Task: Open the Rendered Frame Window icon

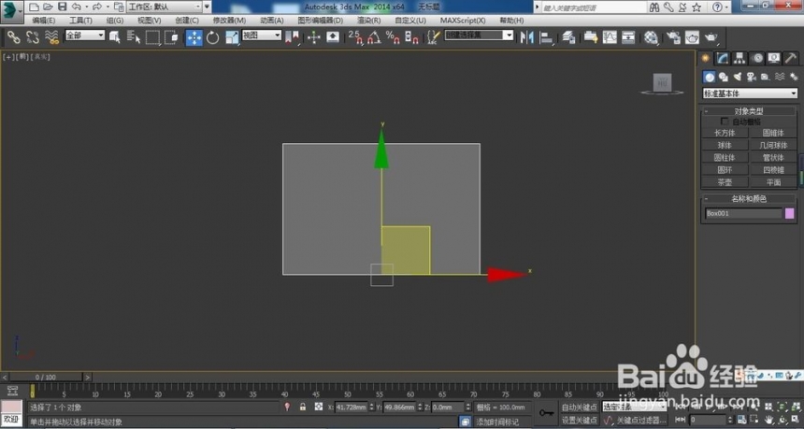Action: [692, 37]
